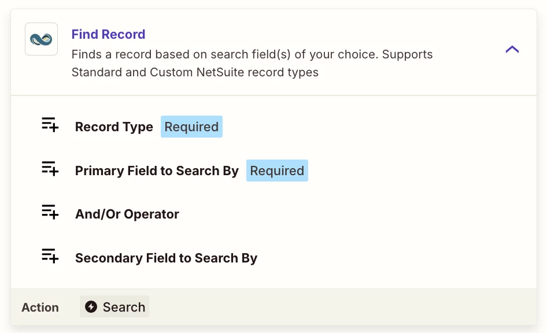Click the lightning bolt Search icon
Screen dimensions: 547x333
[x=91, y=307]
